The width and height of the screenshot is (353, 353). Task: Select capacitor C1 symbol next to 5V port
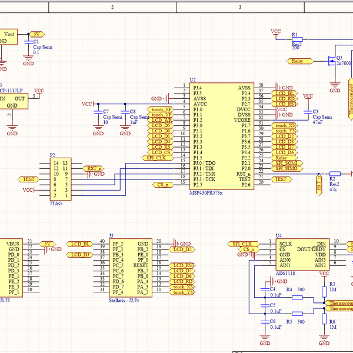(x=28, y=42)
